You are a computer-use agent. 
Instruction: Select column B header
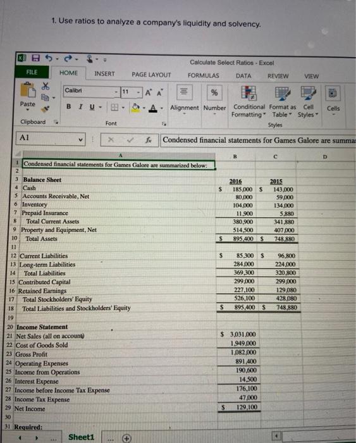coord(235,156)
